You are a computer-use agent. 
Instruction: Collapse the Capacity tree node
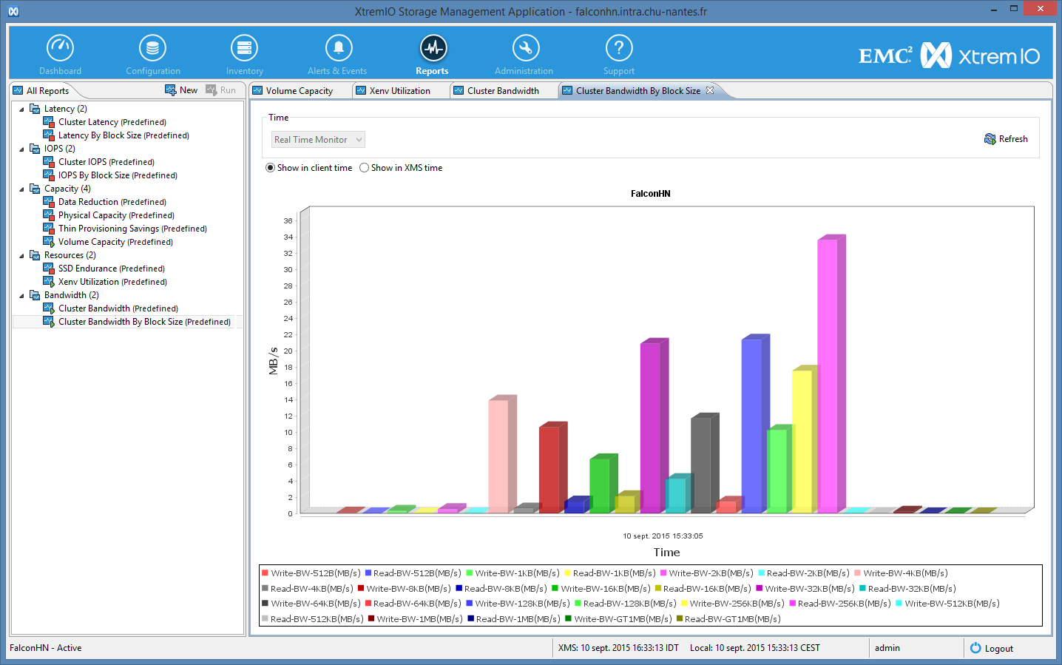click(21, 189)
